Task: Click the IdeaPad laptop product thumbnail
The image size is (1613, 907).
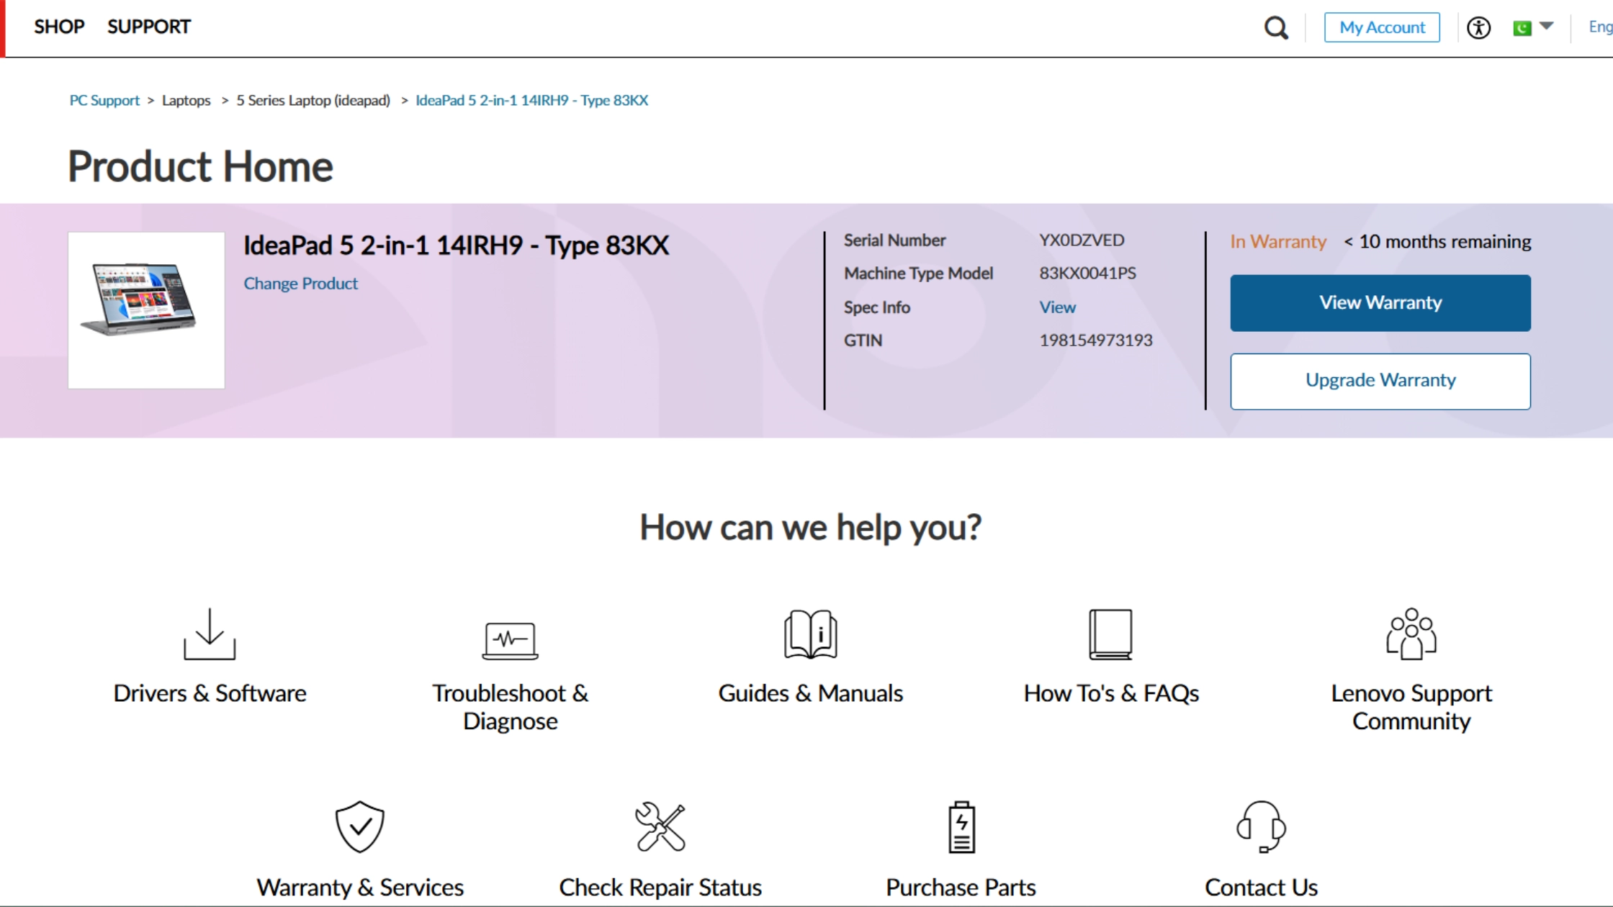Action: 146,310
